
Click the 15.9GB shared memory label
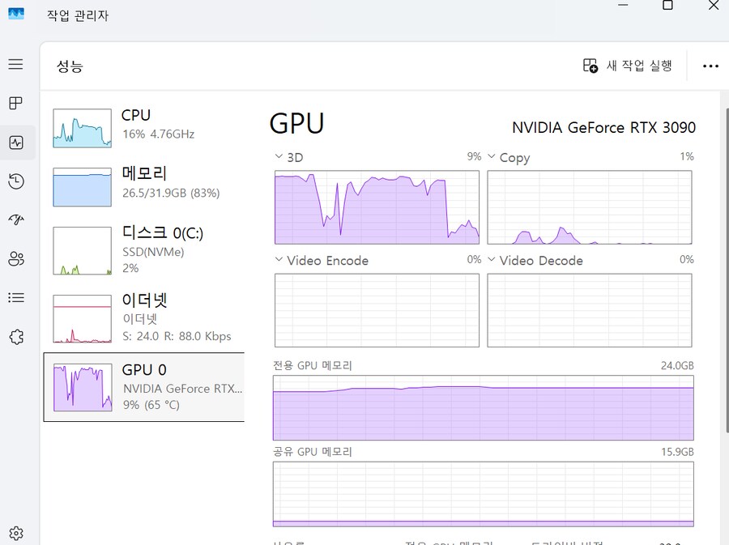[677, 452]
